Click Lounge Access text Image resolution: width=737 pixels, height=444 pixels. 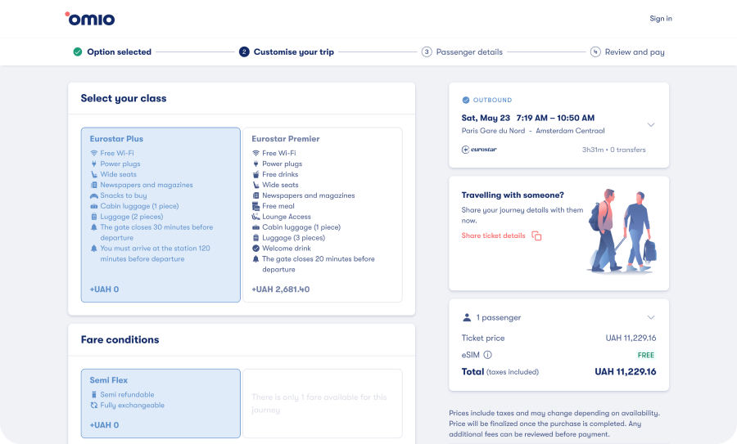[x=287, y=217]
